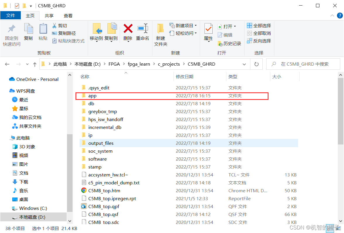This screenshot has width=344, height=233.
Task: Toggle Quick Access toolbar properties checkmark
Action: tap(17, 6)
